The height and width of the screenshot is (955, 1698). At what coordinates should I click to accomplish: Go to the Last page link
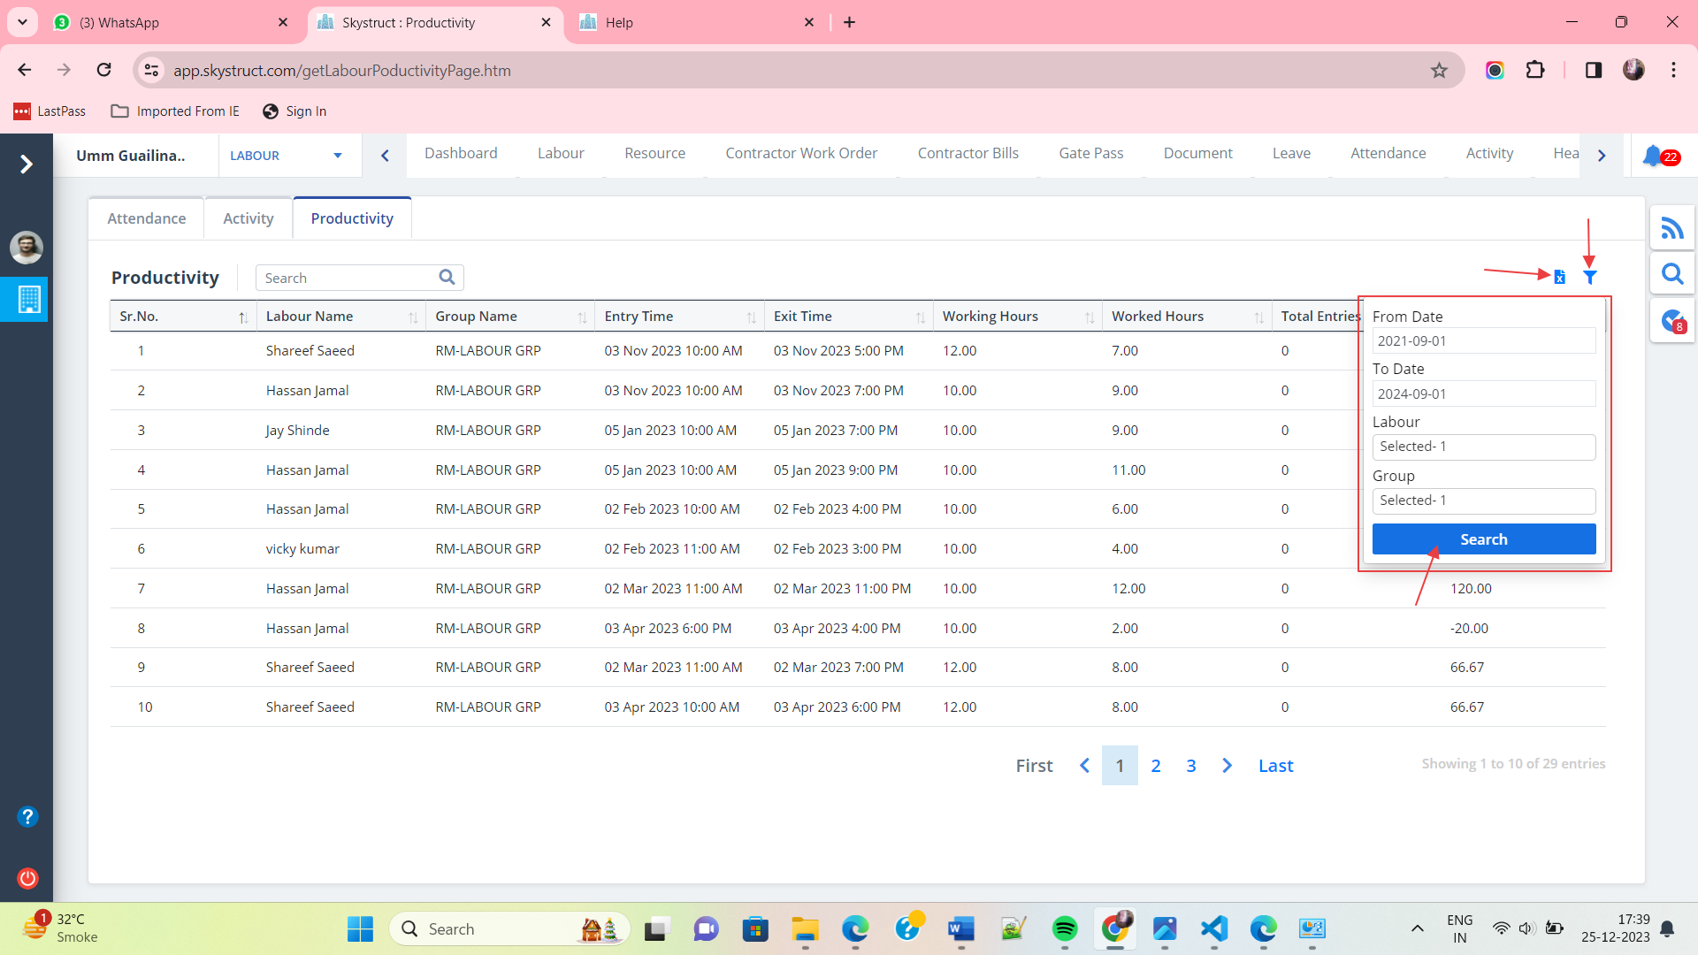tap(1275, 766)
